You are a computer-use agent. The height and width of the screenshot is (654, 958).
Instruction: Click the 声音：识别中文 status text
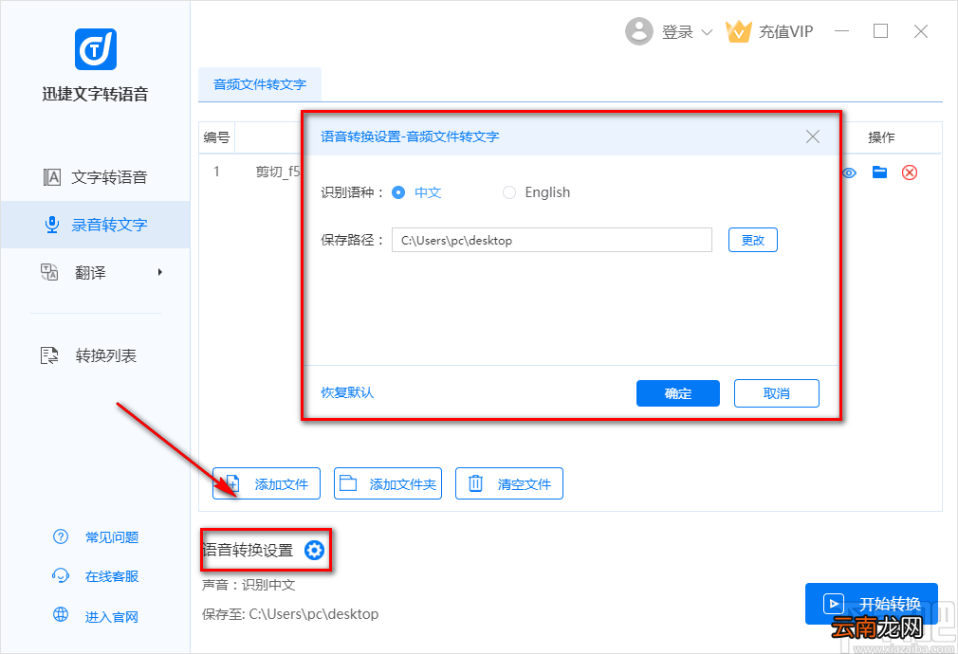click(249, 585)
